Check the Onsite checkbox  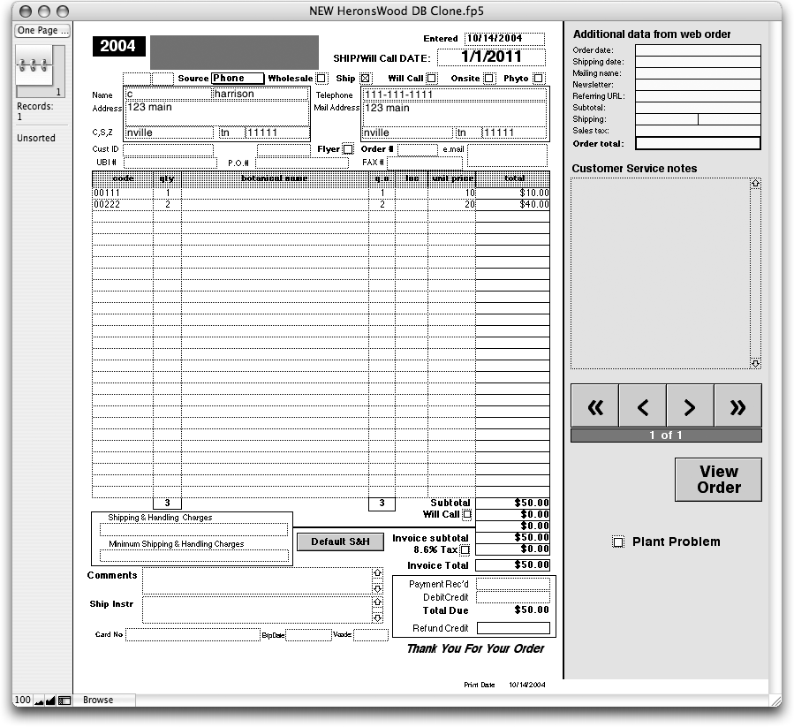tap(488, 79)
